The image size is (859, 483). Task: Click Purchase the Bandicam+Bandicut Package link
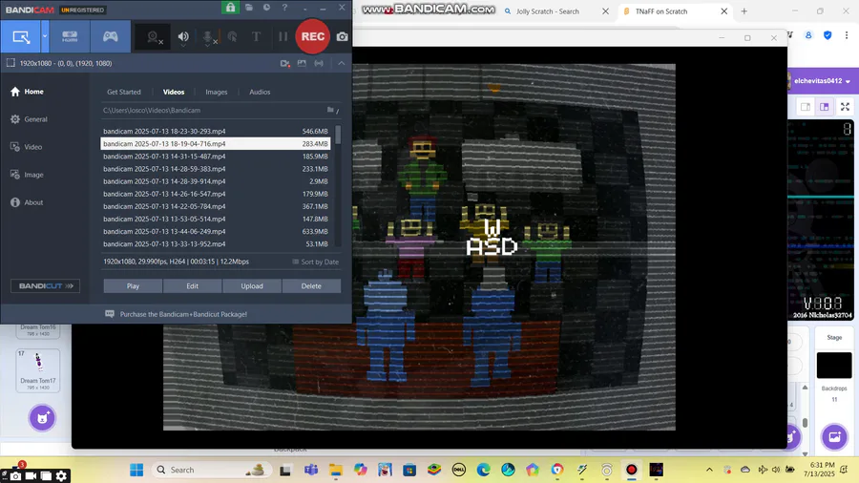point(183,314)
